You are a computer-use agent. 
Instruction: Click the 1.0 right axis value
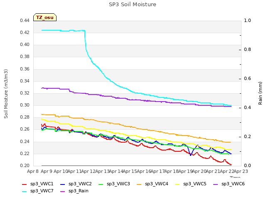(247, 21)
